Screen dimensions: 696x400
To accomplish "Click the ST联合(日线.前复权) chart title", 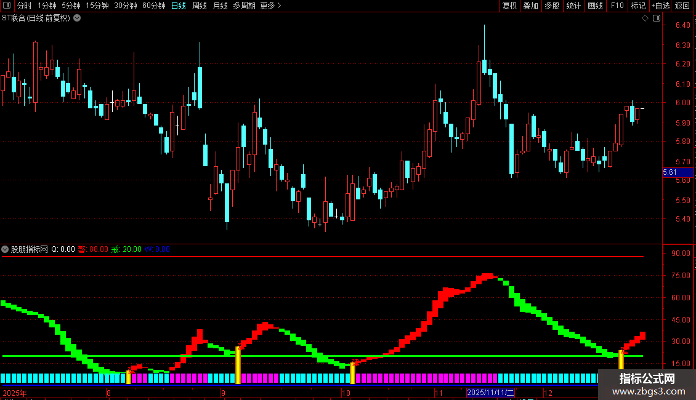I will pos(36,18).
